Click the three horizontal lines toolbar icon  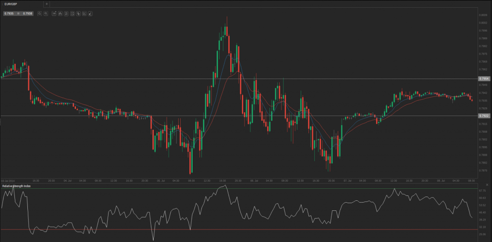[x=66, y=13]
